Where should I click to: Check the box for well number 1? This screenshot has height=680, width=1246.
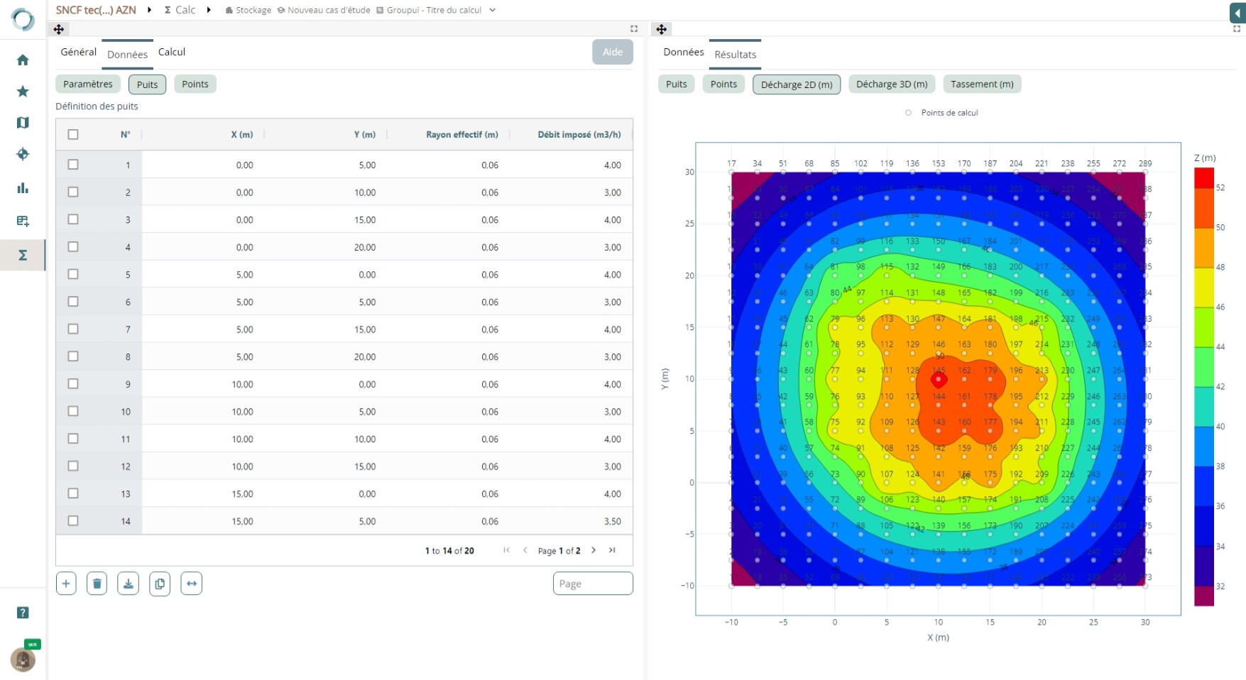pyautogui.click(x=73, y=165)
